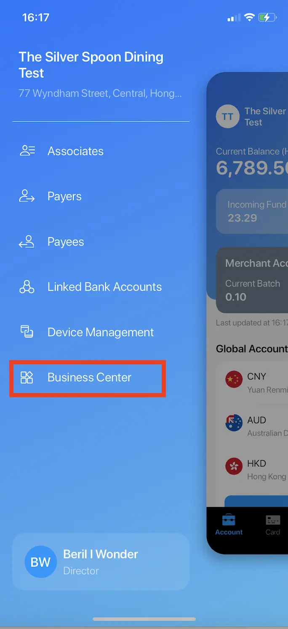This screenshot has width=288, height=629.
Task: Tap the Card tab icon
Action: [273, 520]
